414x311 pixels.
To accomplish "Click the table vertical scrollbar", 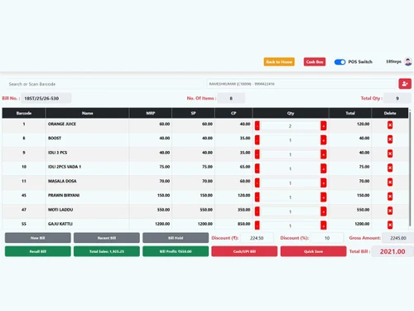I will coord(410,168).
